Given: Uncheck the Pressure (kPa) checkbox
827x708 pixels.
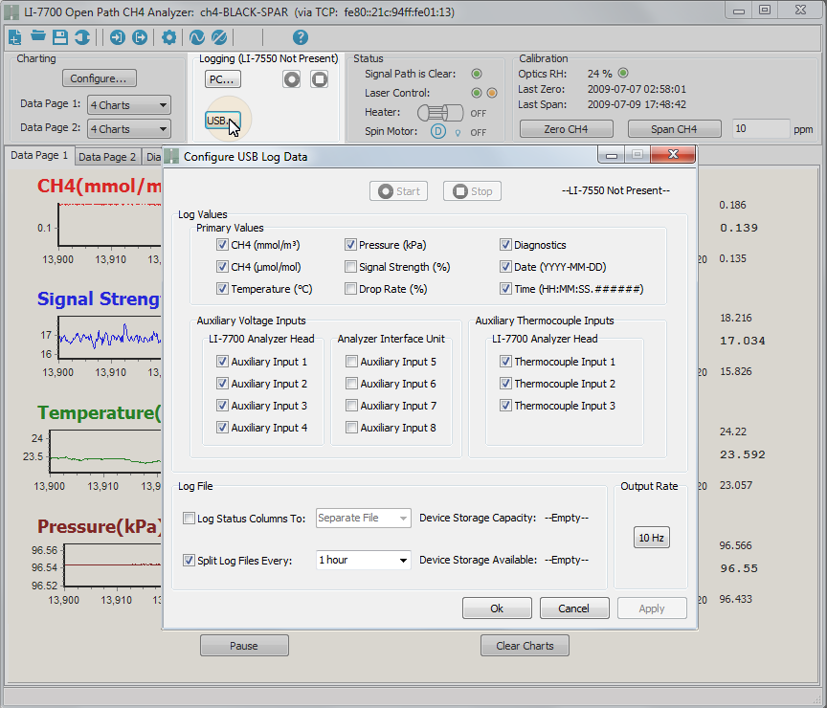Looking at the screenshot, I should [x=350, y=245].
